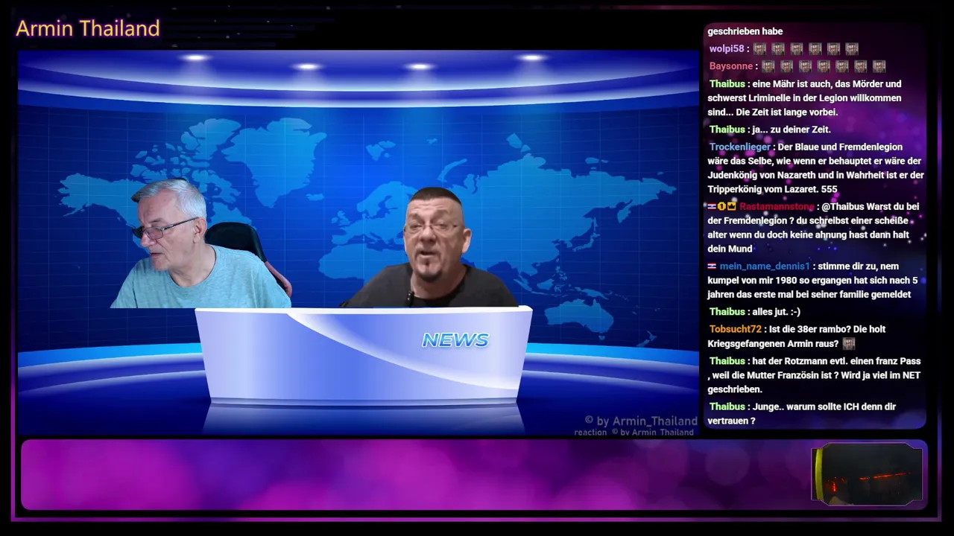Click the crown badge beside Rastamannstone
Image resolution: width=954 pixels, height=536 pixels.
click(732, 206)
